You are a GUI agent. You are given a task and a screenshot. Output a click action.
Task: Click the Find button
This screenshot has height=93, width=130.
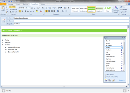[x=123, y=7]
